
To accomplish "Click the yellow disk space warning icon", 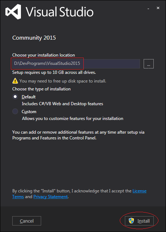I will 15,81.
